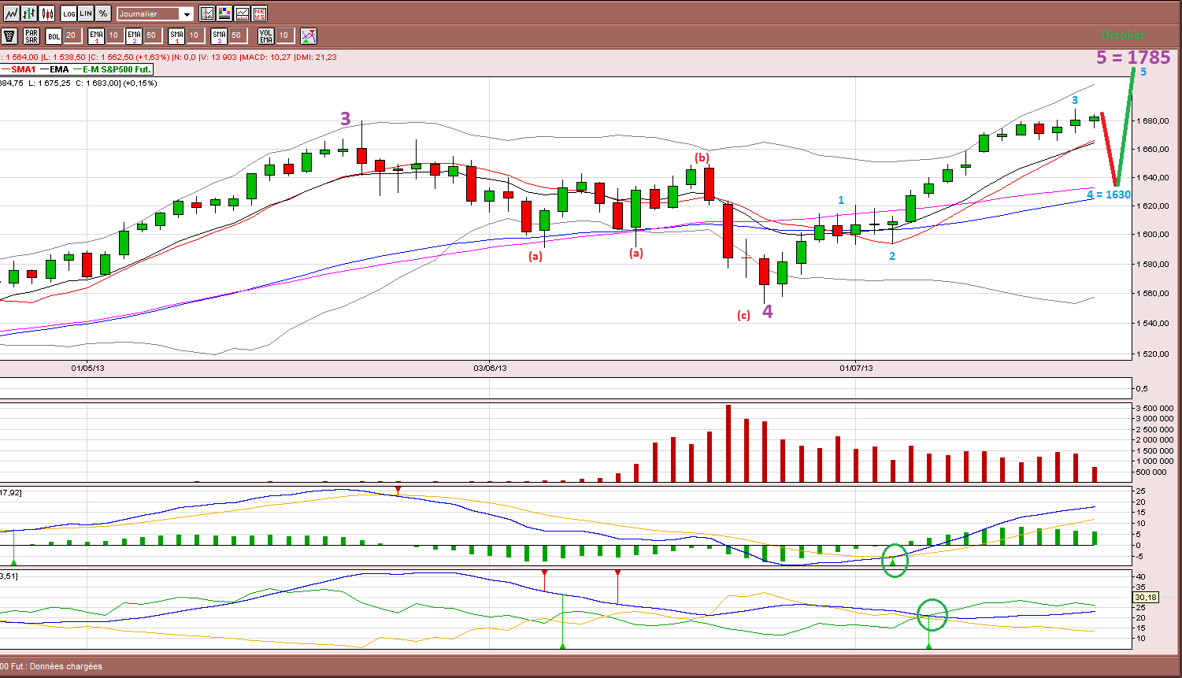This screenshot has height=678, width=1182.
Task: Click the trash bin icon
Action: pyautogui.click(x=9, y=35)
